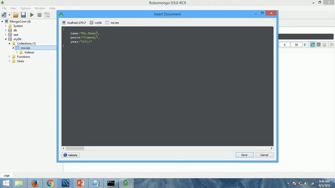Image resolution: width=335 pixels, height=188 pixels.
Task: Click the left scroll arrow of the editor
Action: click(x=63, y=148)
